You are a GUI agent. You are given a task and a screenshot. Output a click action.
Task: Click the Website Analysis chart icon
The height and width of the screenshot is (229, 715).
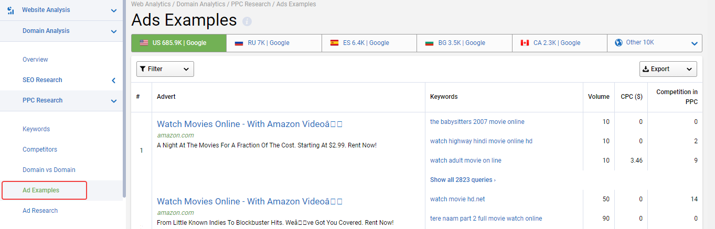pyautogui.click(x=11, y=10)
